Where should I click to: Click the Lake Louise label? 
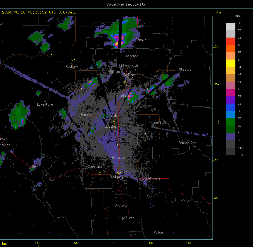click(x=5, y=142)
